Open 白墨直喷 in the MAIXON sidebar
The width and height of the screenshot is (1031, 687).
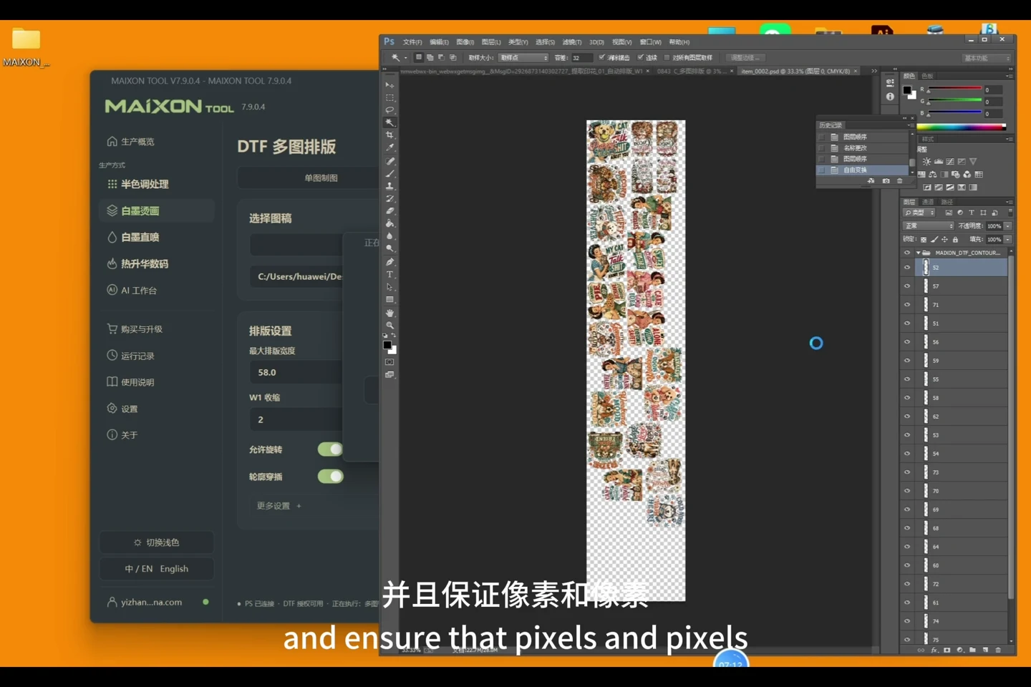click(157, 237)
